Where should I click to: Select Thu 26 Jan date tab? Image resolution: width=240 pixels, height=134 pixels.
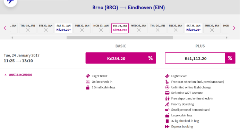[157, 28]
